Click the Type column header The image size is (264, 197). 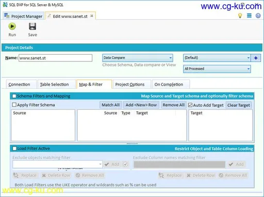coord(126,113)
